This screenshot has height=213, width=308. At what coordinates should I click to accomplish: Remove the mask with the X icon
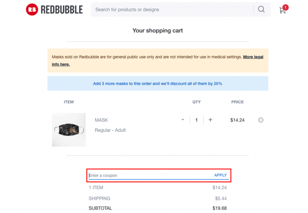pyautogui.click(x=261, y=120)
